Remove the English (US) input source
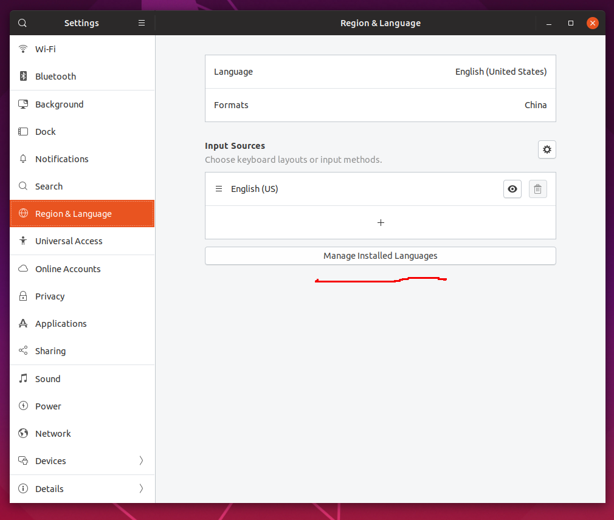614x520 pixels. pos(537,189)
